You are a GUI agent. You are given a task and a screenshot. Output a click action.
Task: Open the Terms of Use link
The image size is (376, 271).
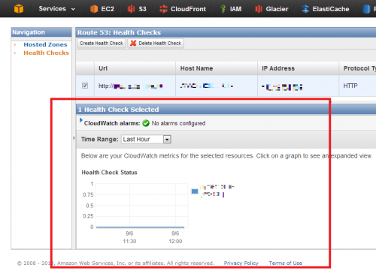pos(285,263)
